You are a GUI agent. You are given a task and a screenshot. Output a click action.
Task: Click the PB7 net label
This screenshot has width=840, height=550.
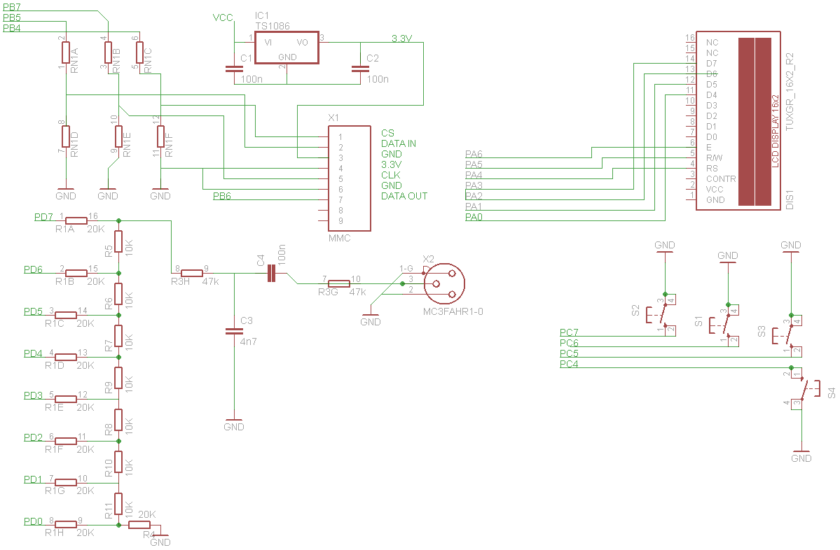(12, 6)
